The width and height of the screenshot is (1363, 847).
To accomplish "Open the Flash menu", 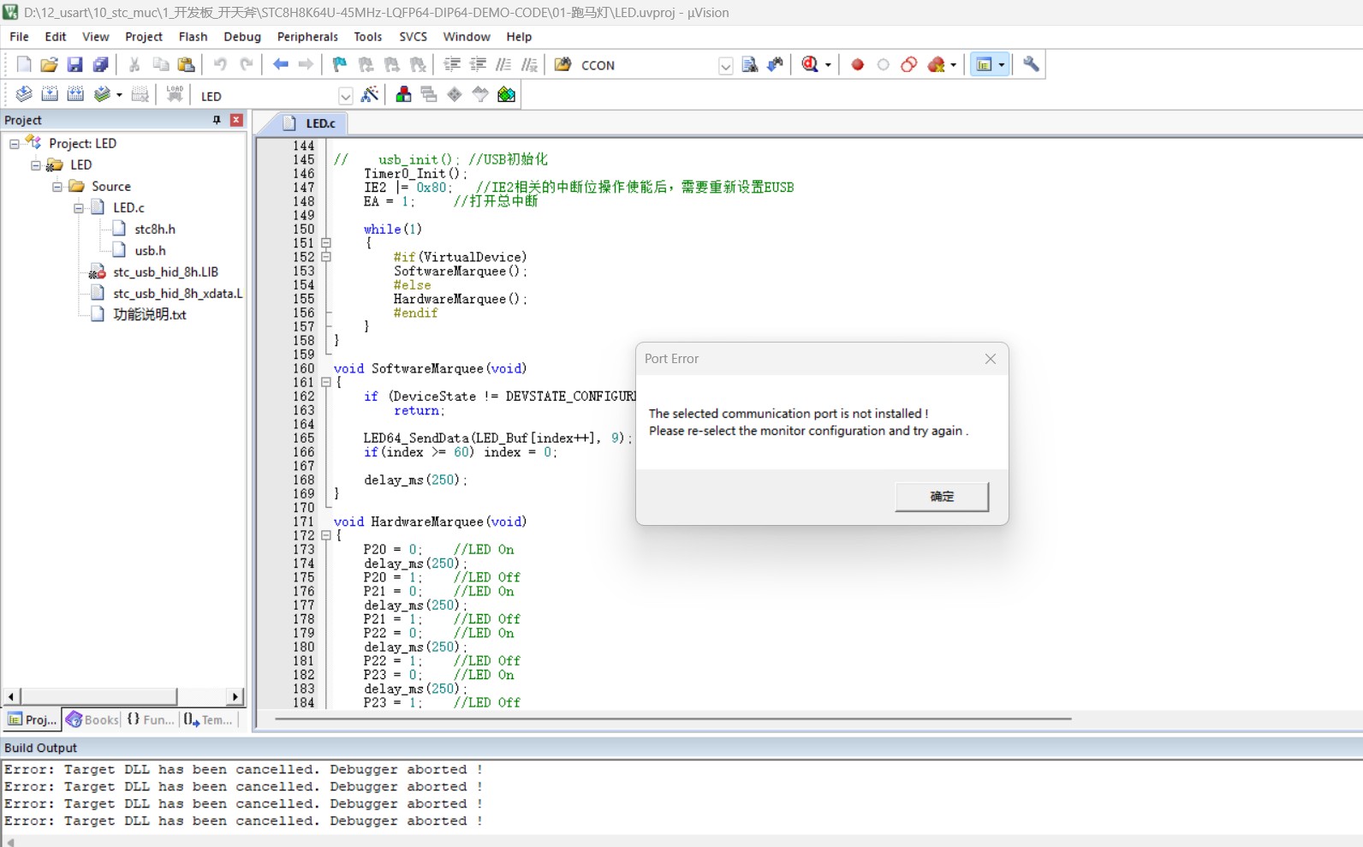I will coord(193,37).
